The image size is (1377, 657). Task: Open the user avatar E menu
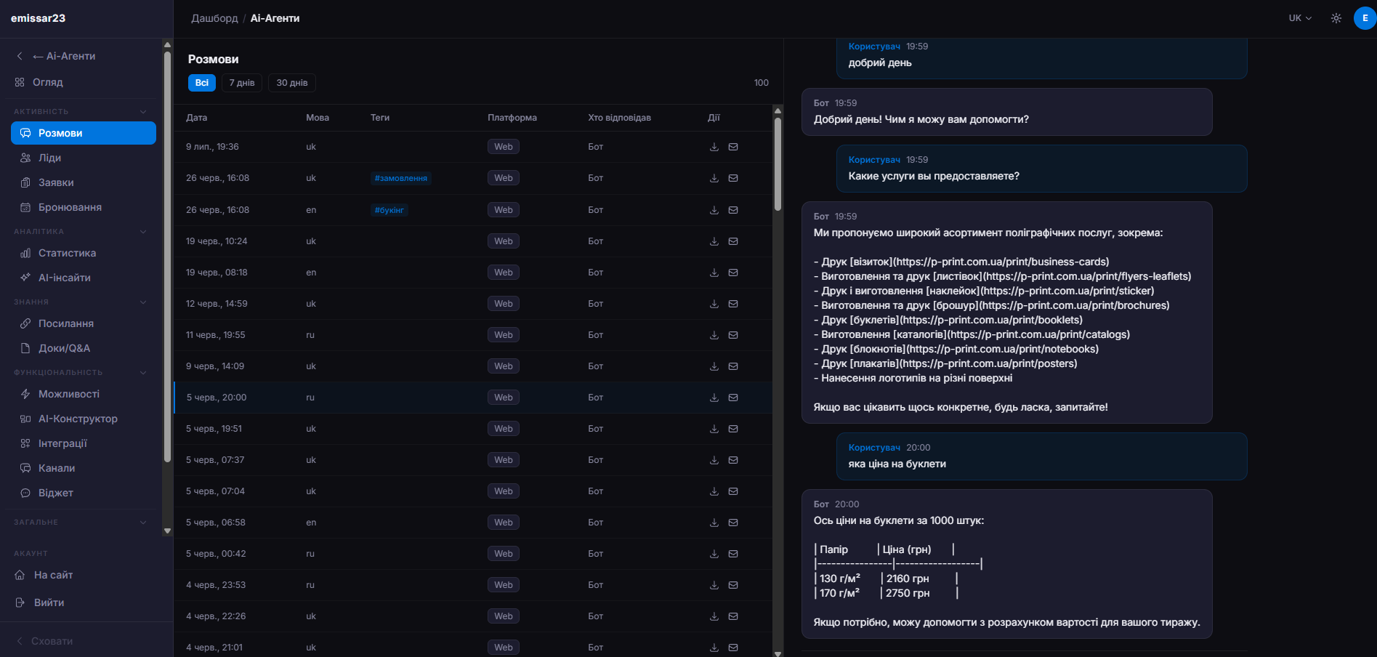1365,18
